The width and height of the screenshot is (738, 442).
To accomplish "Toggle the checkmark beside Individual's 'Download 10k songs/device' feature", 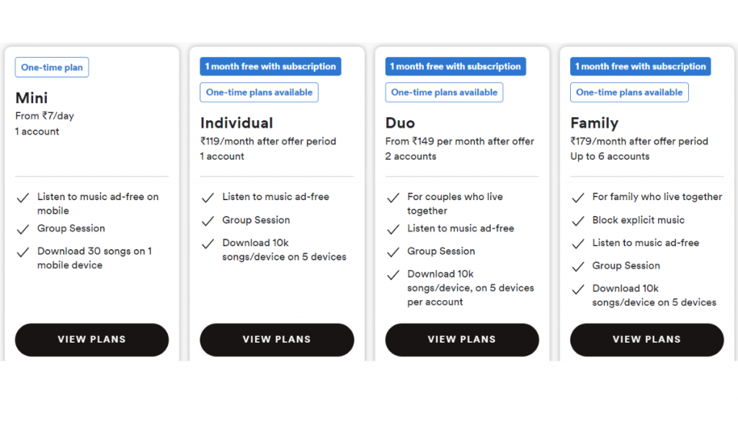I will [x=208, y=243].
